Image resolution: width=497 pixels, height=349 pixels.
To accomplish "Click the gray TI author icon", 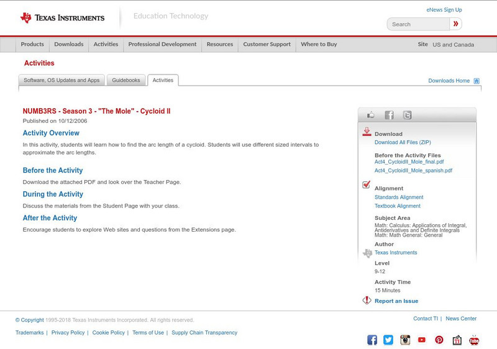I will 367,253.
